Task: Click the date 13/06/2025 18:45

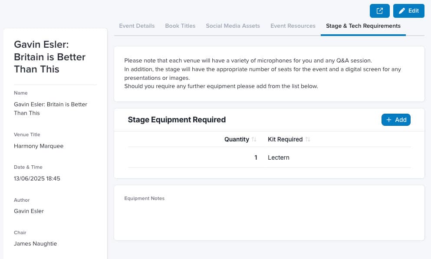Action: tap(37, 179)
